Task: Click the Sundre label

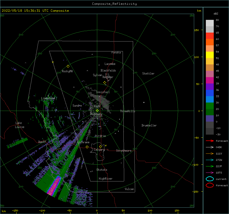Action: click(77, 105)
